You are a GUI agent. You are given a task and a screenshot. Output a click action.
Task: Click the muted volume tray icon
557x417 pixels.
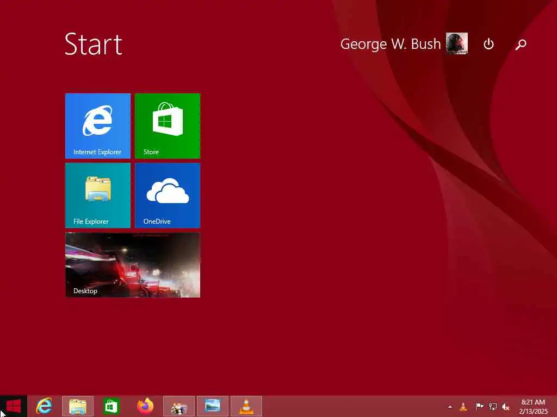[x=505, y=406]
